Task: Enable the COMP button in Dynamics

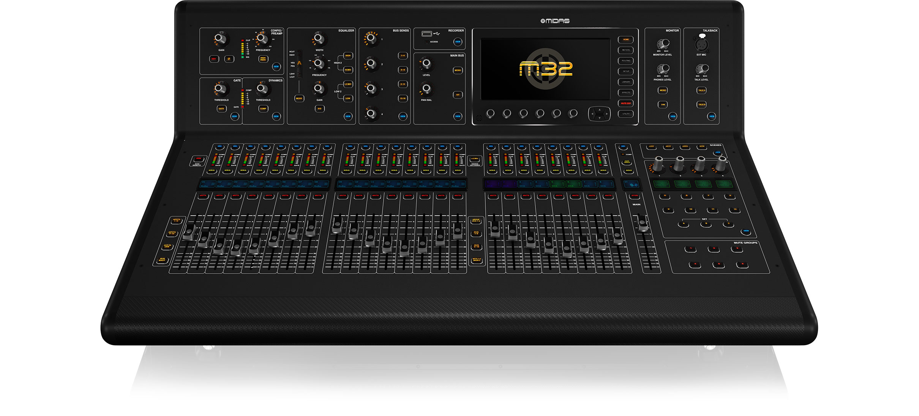Action: point(263,109)
